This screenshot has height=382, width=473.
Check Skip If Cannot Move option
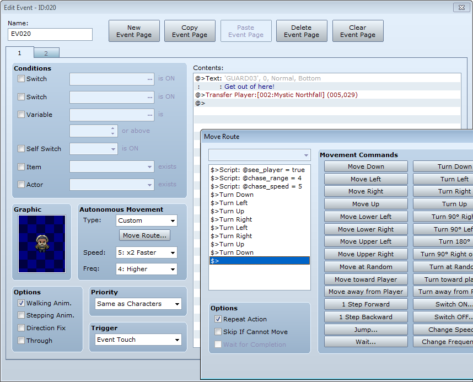218,332
